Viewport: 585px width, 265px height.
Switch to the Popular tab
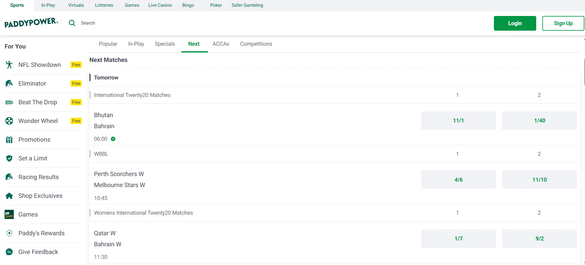(108, 44)
